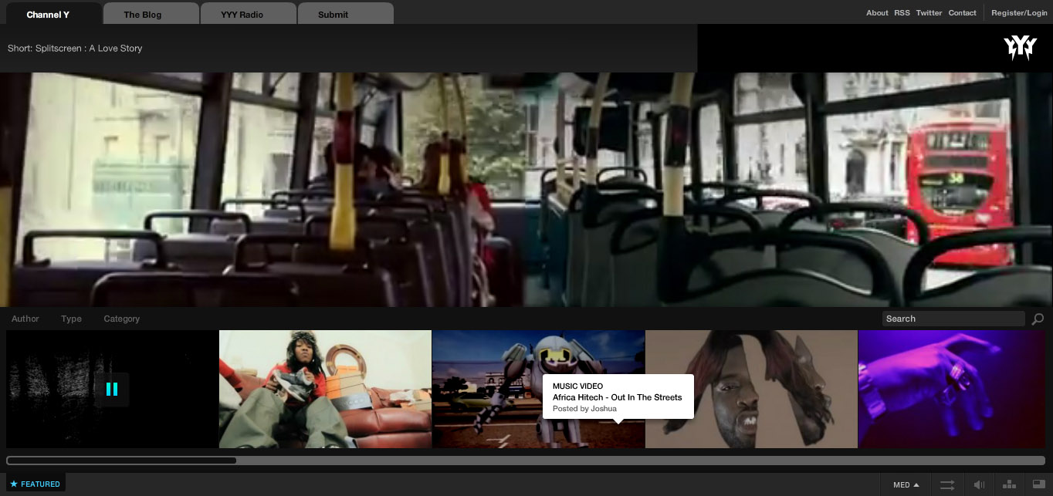Go to the Submit tab
1053x496 pixels.
click(x=333, y=15)
